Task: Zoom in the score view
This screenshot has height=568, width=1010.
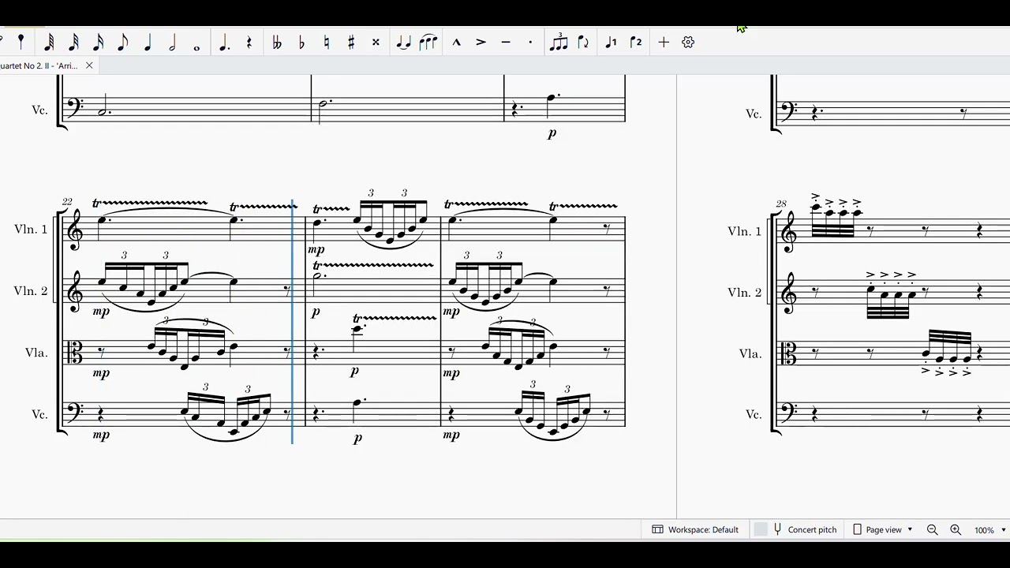Action: [x=956, y=530]
